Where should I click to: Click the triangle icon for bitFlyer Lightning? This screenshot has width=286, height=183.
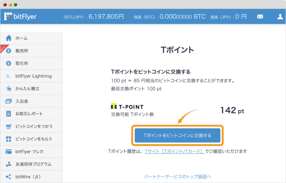point(8,76)
